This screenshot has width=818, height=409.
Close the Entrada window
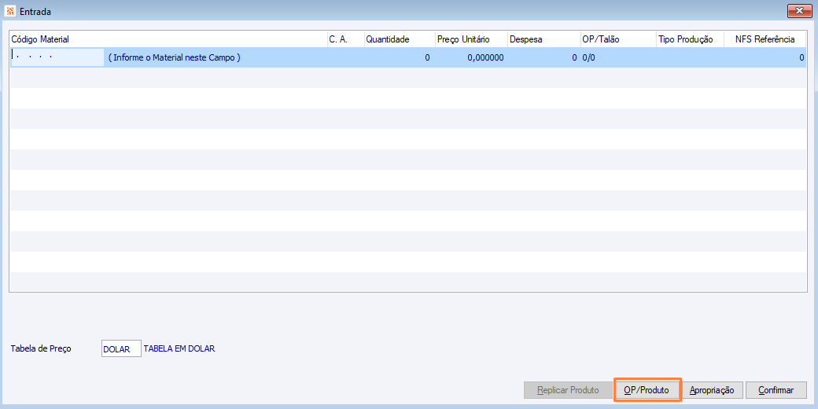(798, 10)
